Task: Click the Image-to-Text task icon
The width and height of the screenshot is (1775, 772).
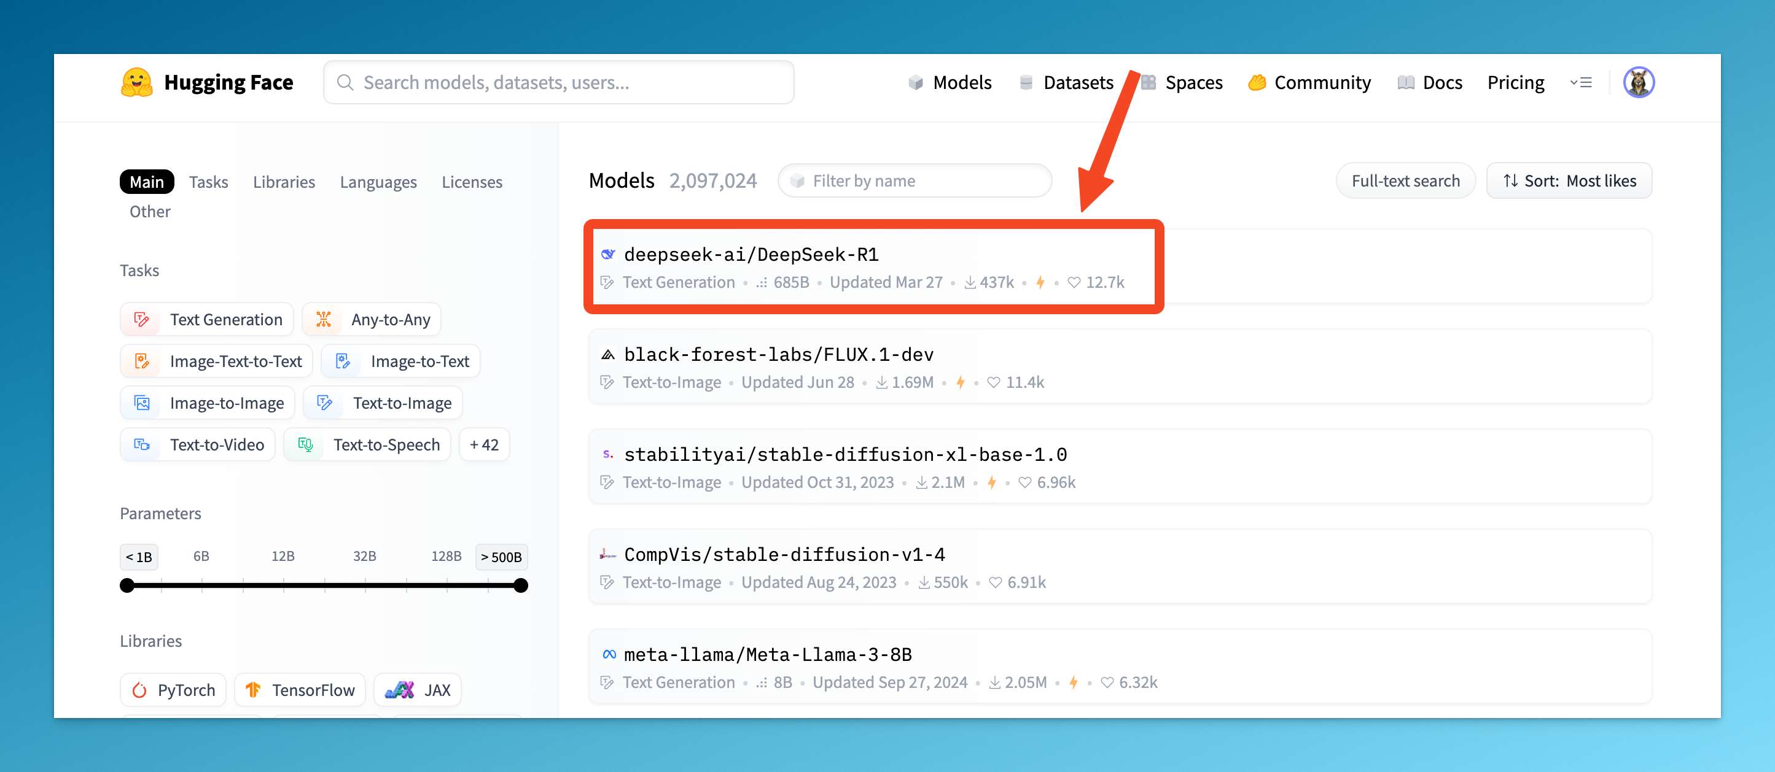Action: [x=343, y=361]
